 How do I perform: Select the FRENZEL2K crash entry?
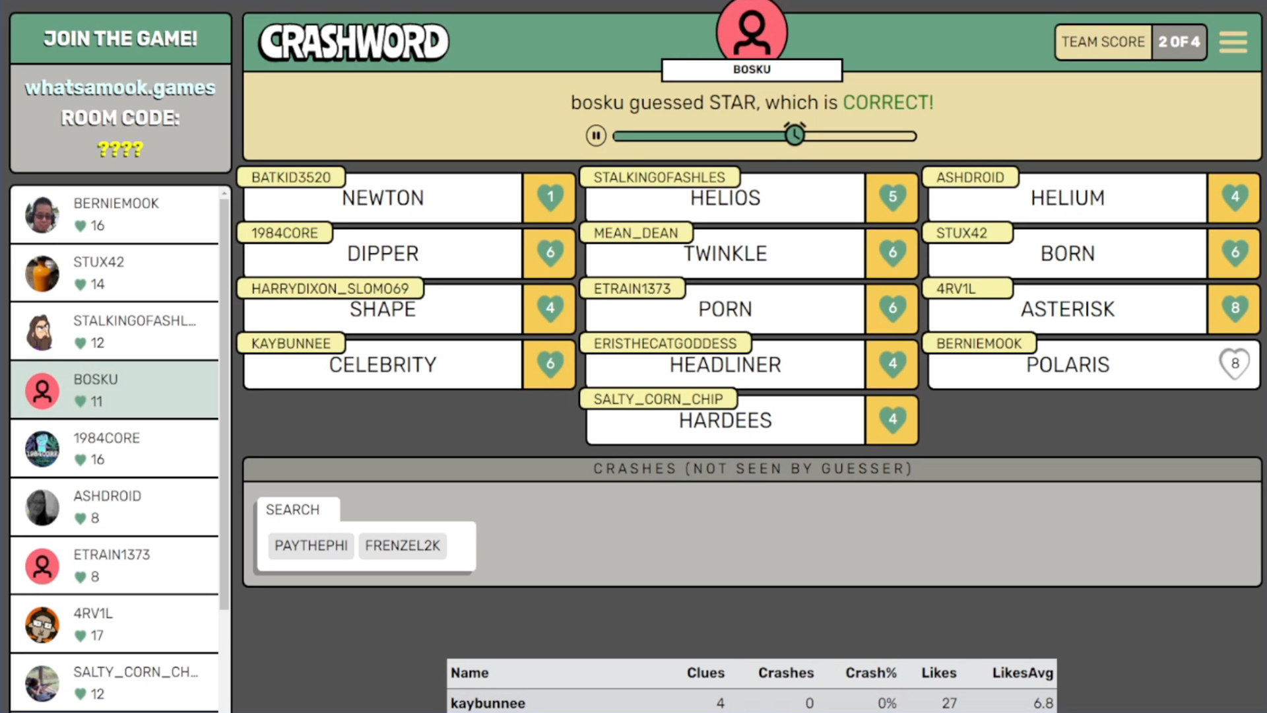[x=402, y=545]
